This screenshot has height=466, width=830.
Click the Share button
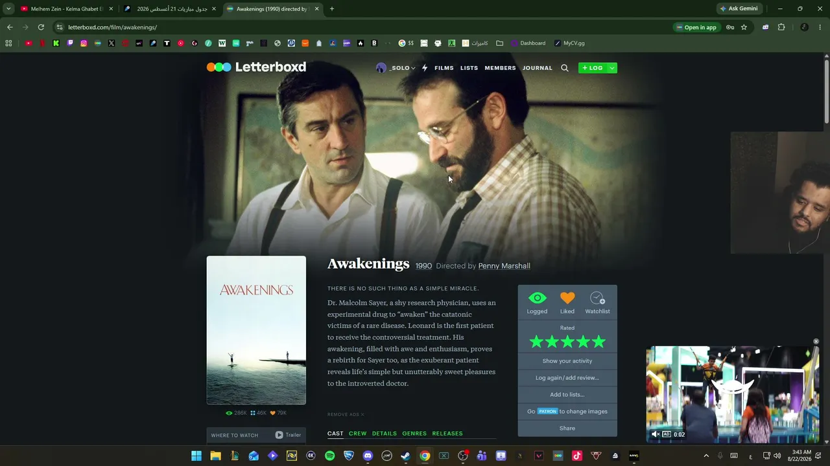(x=567, y=428)
